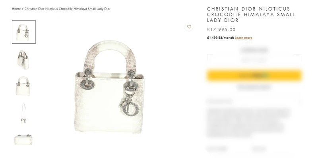Screen dimensions: 314x158
Task: Click the £17,995.00 price
Action: pyautogui.click(x=221, y=29)
